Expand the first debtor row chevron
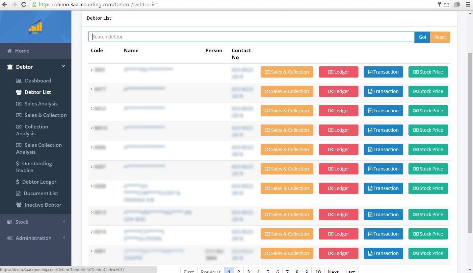Screen dimensions: 473x273 92,70
